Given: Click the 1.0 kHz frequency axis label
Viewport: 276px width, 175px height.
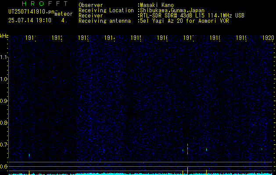Looking at the screenshot, I should [4, 79].
